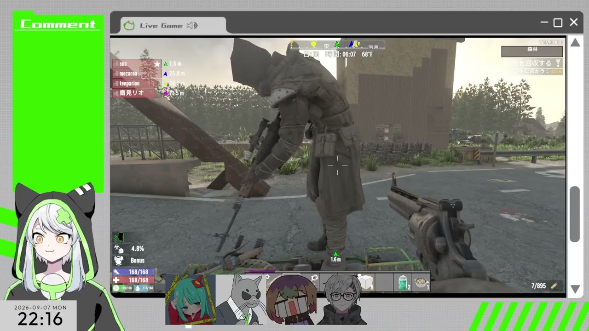Click the crosshair in the game view
This screenshot has height=331, width=589.
[x=337, y=165]
